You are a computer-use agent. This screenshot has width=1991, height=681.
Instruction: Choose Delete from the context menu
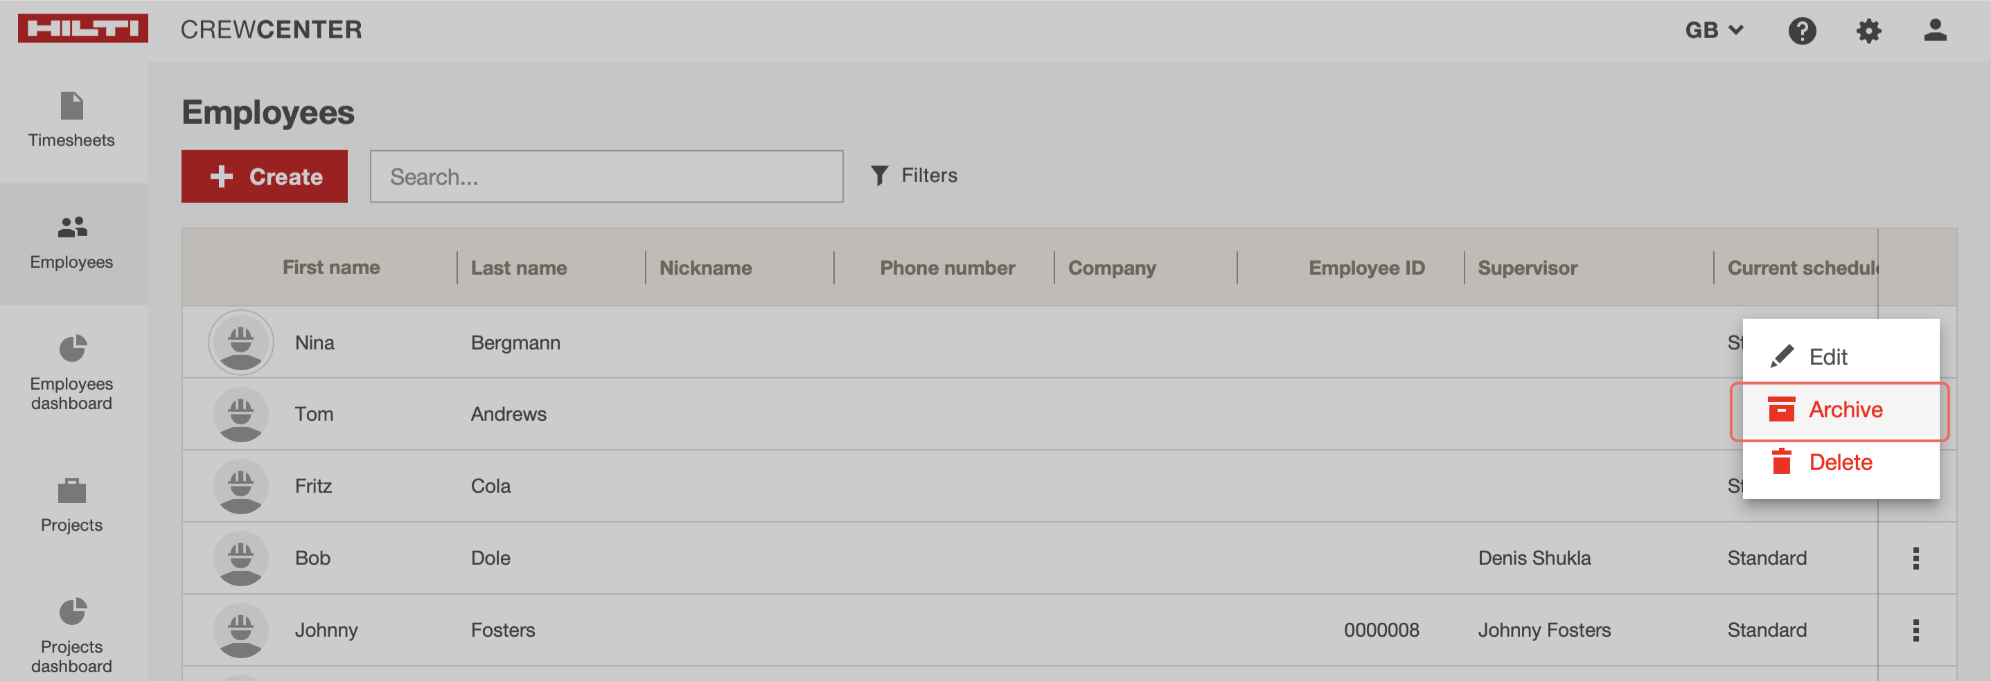[x=1839, y=462]
